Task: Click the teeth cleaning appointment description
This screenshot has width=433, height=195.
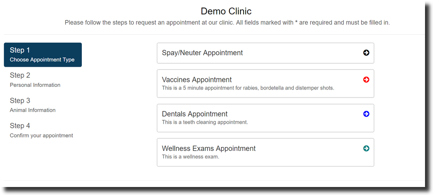Action: click(205, 122)
